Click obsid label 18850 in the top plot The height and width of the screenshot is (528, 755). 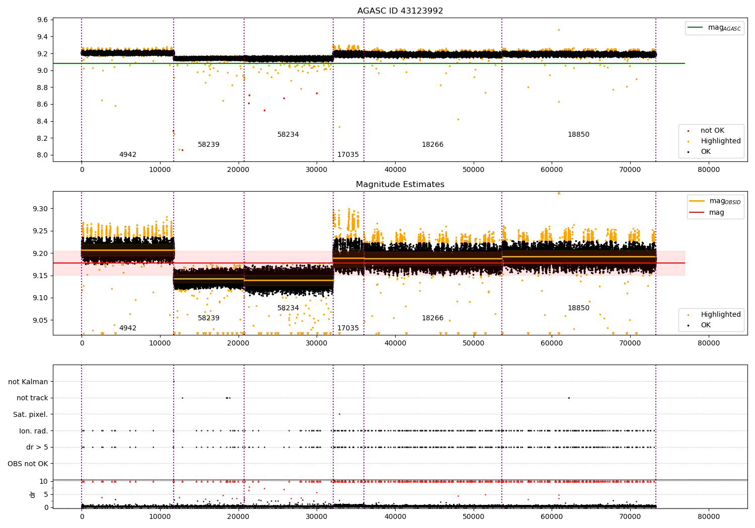[578, 135]
